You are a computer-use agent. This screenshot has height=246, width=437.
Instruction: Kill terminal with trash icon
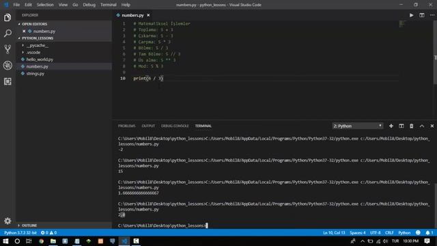[x=411, y=126]
